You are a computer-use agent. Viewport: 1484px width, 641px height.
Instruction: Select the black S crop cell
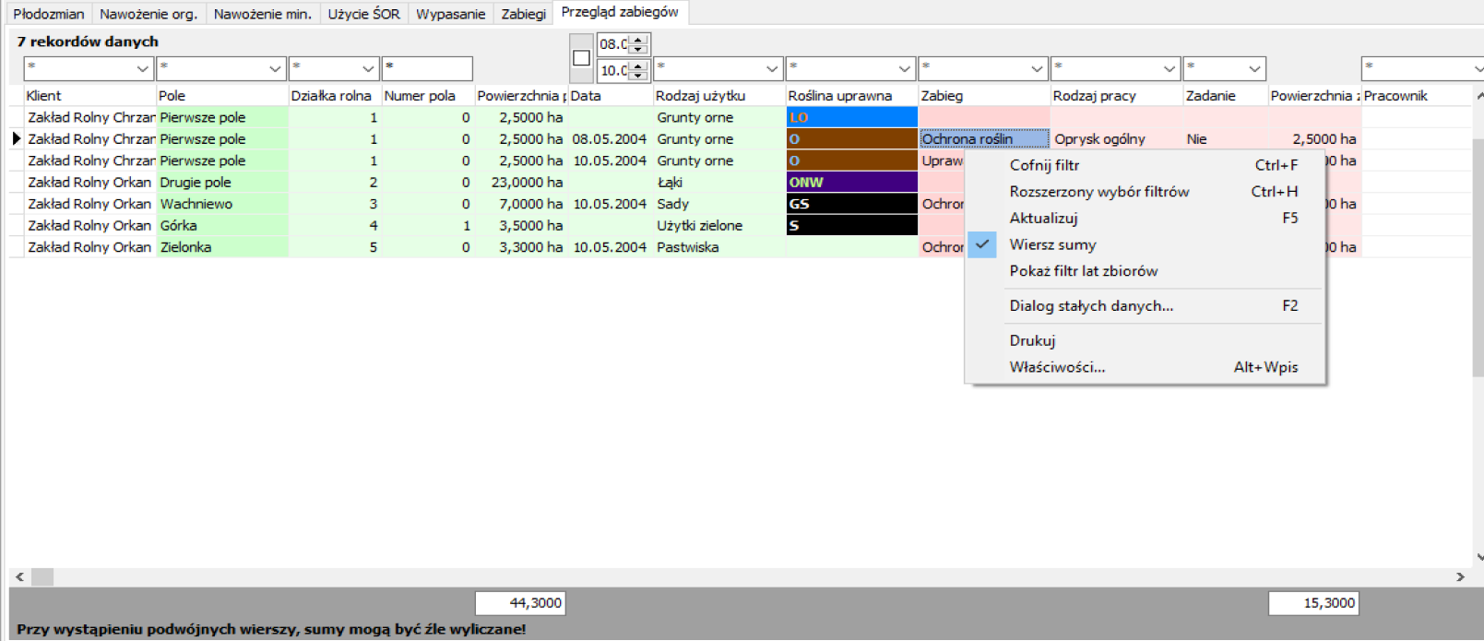click(x=851, y=225)
